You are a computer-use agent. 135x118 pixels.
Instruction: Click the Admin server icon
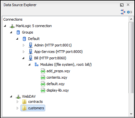[x=31, y=45]
